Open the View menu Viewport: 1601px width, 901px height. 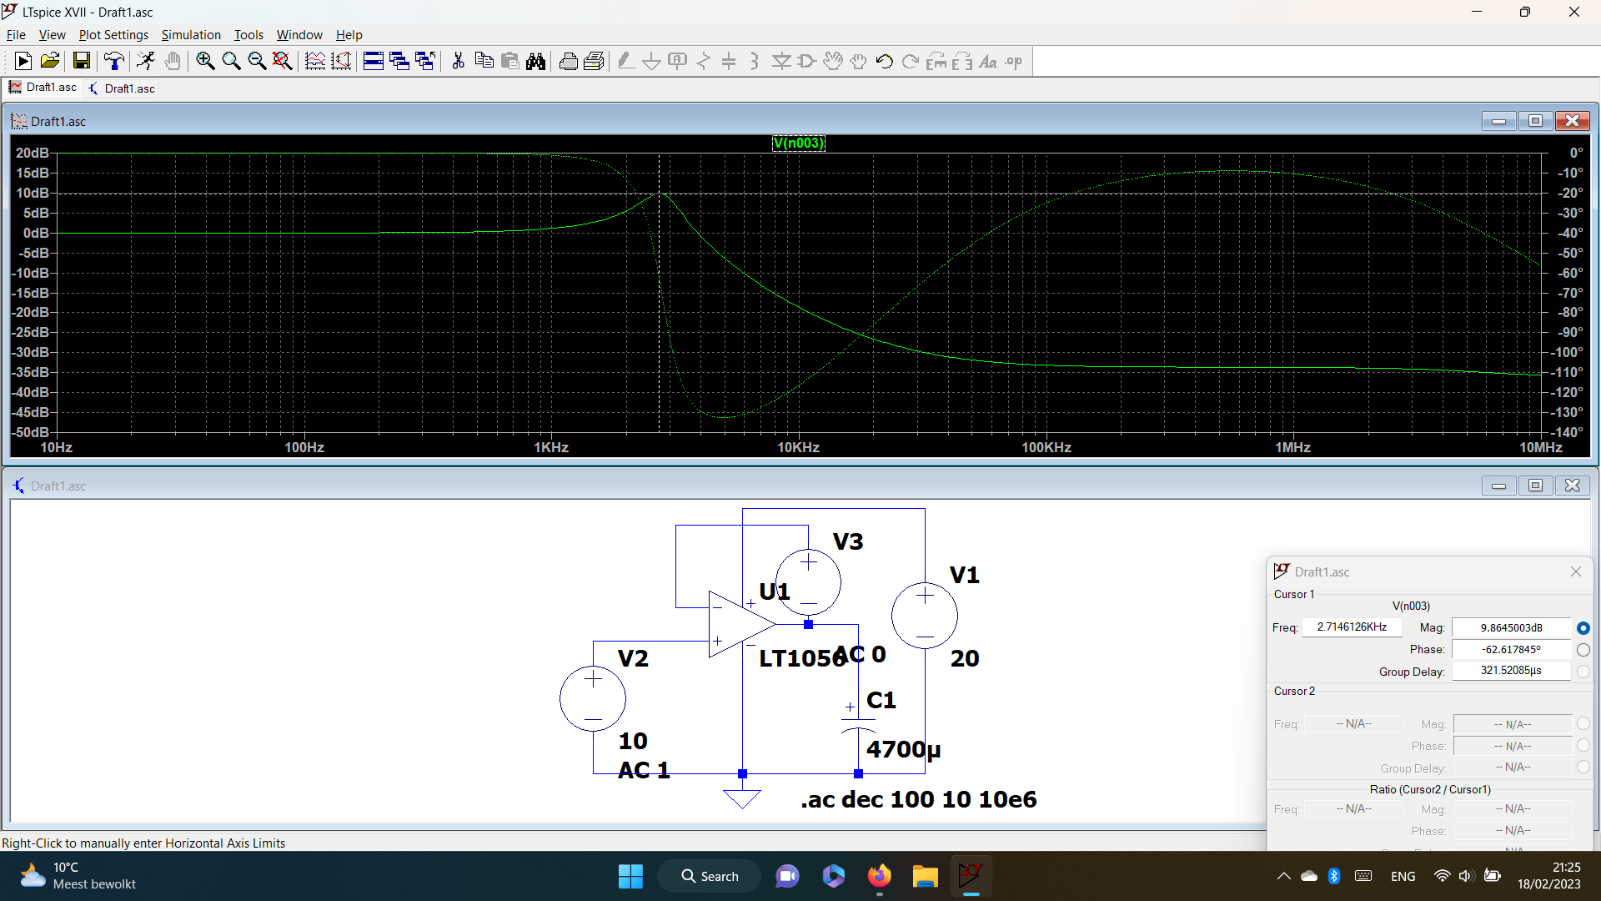52,34
